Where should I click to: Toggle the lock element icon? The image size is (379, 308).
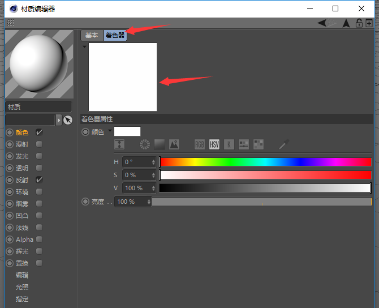[x=359, y=23]
